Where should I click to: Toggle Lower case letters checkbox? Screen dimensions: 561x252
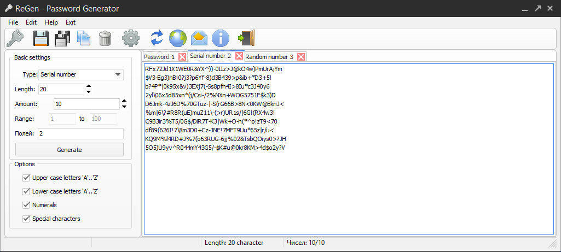26,191
